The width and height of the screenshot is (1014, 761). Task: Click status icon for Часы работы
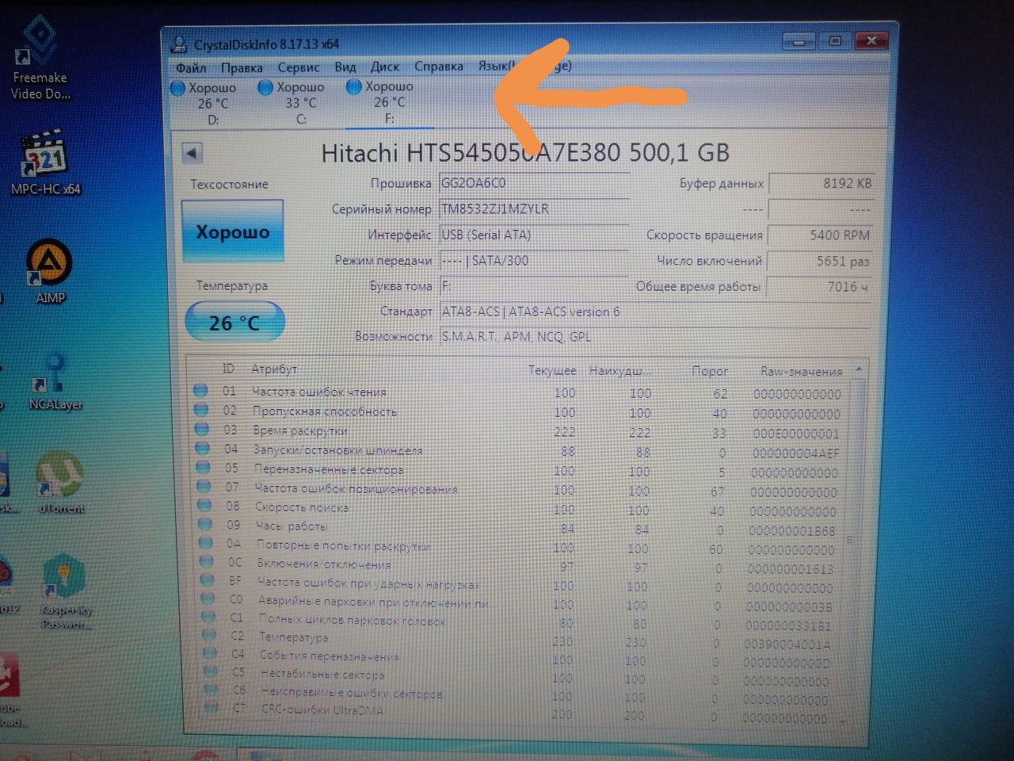pyautogui.click(x=206, y=524)
